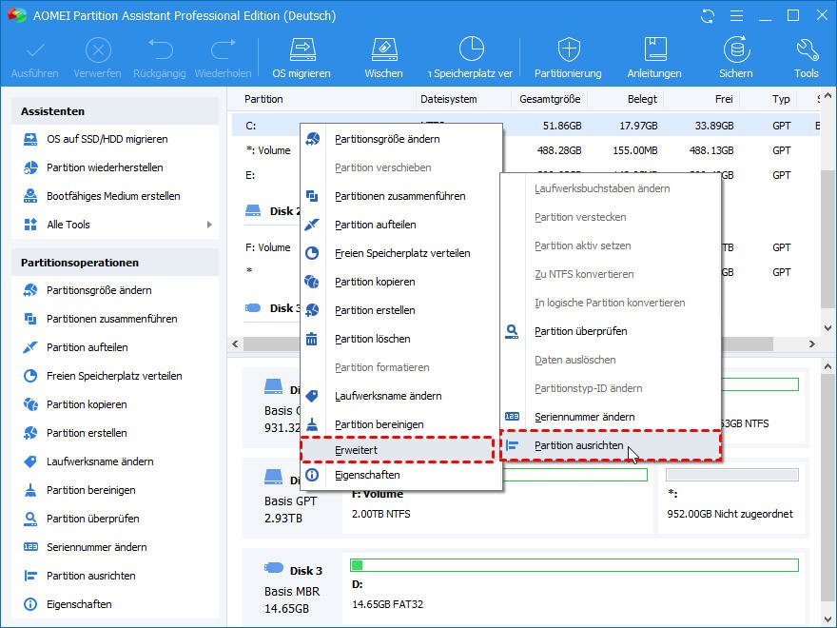This screenshot has height=628, width=837.
Task: Sort by Partition column header
Action: (x=263, y=99)
